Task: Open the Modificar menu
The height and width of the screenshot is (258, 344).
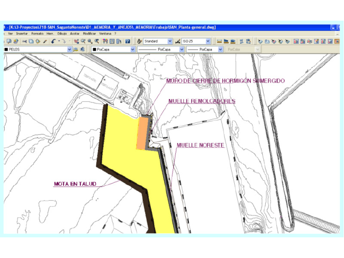Action: (89, 34)
